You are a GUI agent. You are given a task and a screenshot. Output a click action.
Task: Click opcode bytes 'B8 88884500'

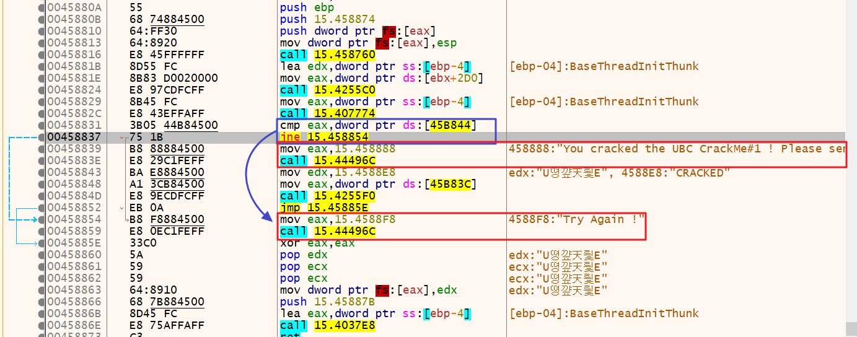(x=167, y=149)
